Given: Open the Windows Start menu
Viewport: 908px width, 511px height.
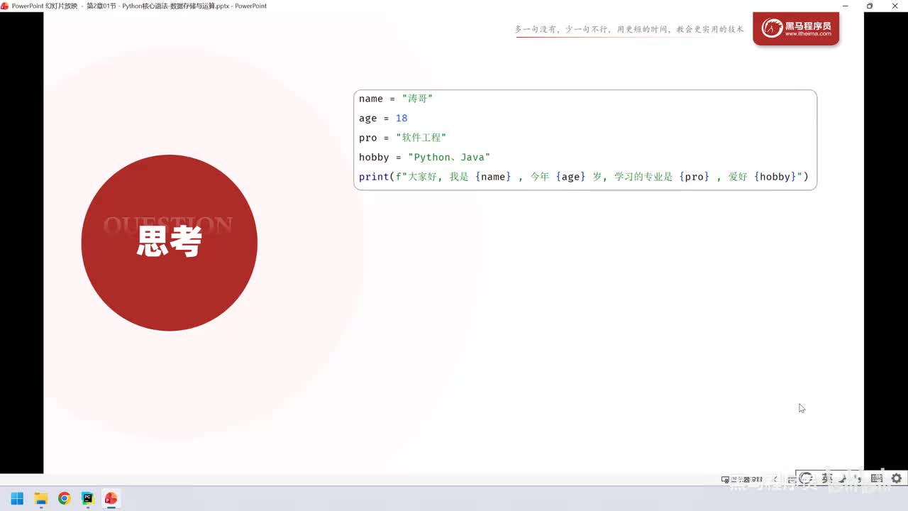Looking at the screenshot, I should click(17, 498).
